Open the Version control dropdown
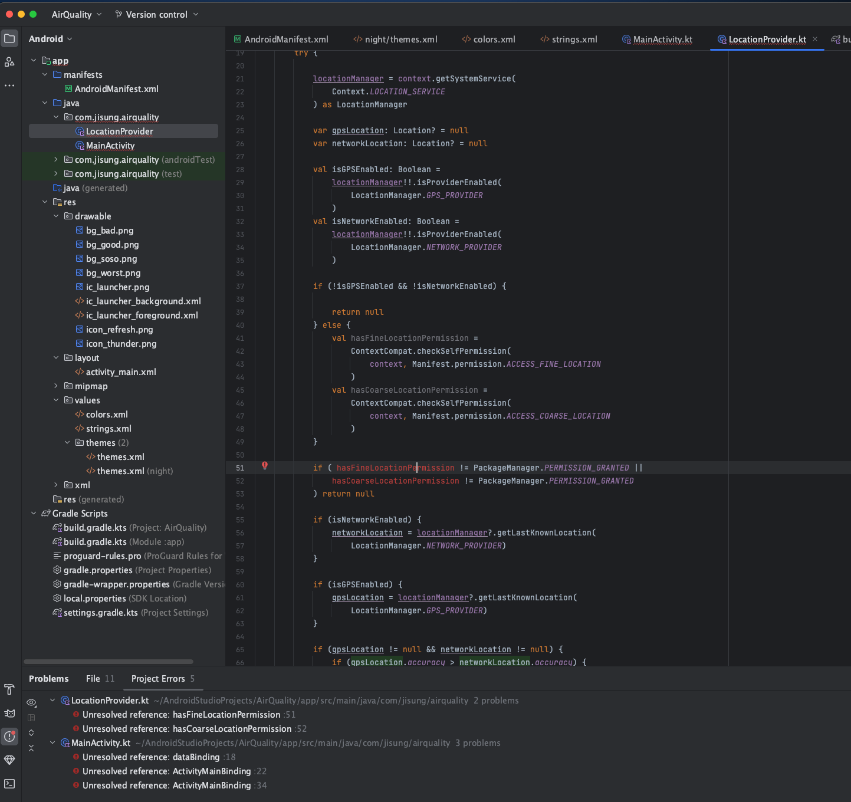851x802 pixels. pyautogui.click(x=157, y=14)
